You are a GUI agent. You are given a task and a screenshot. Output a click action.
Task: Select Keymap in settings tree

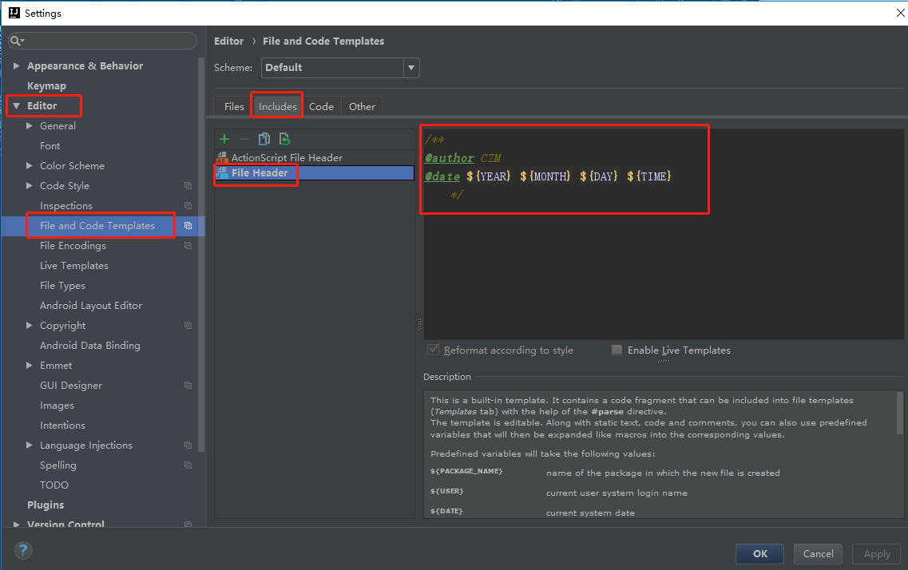pyautogui.click(x=46, y=85)
